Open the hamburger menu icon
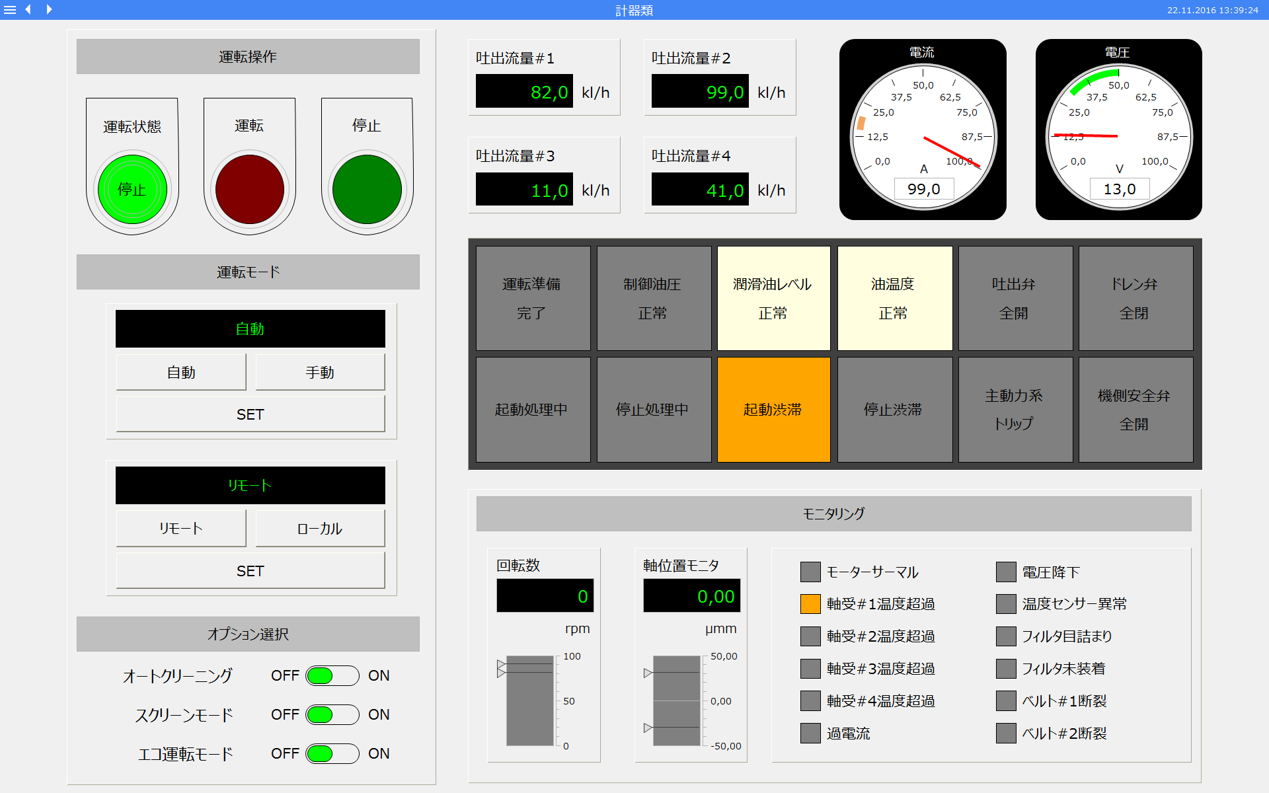The height and width of the screenshot is (793, 1269). (x=10, y=10)
